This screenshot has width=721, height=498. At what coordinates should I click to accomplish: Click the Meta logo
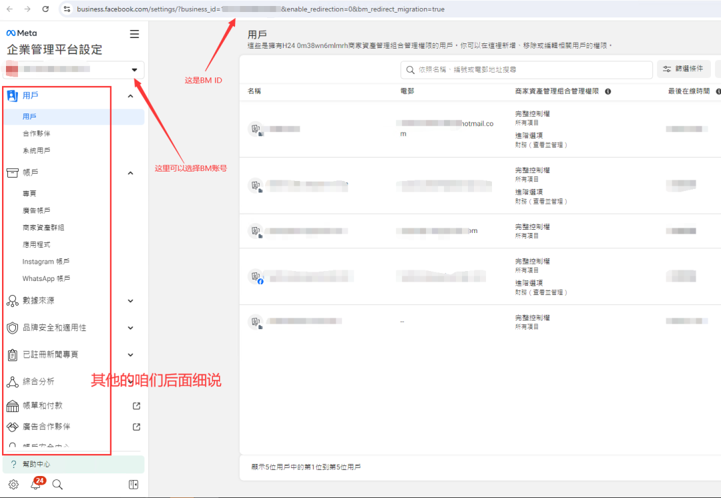pos(21,33)
